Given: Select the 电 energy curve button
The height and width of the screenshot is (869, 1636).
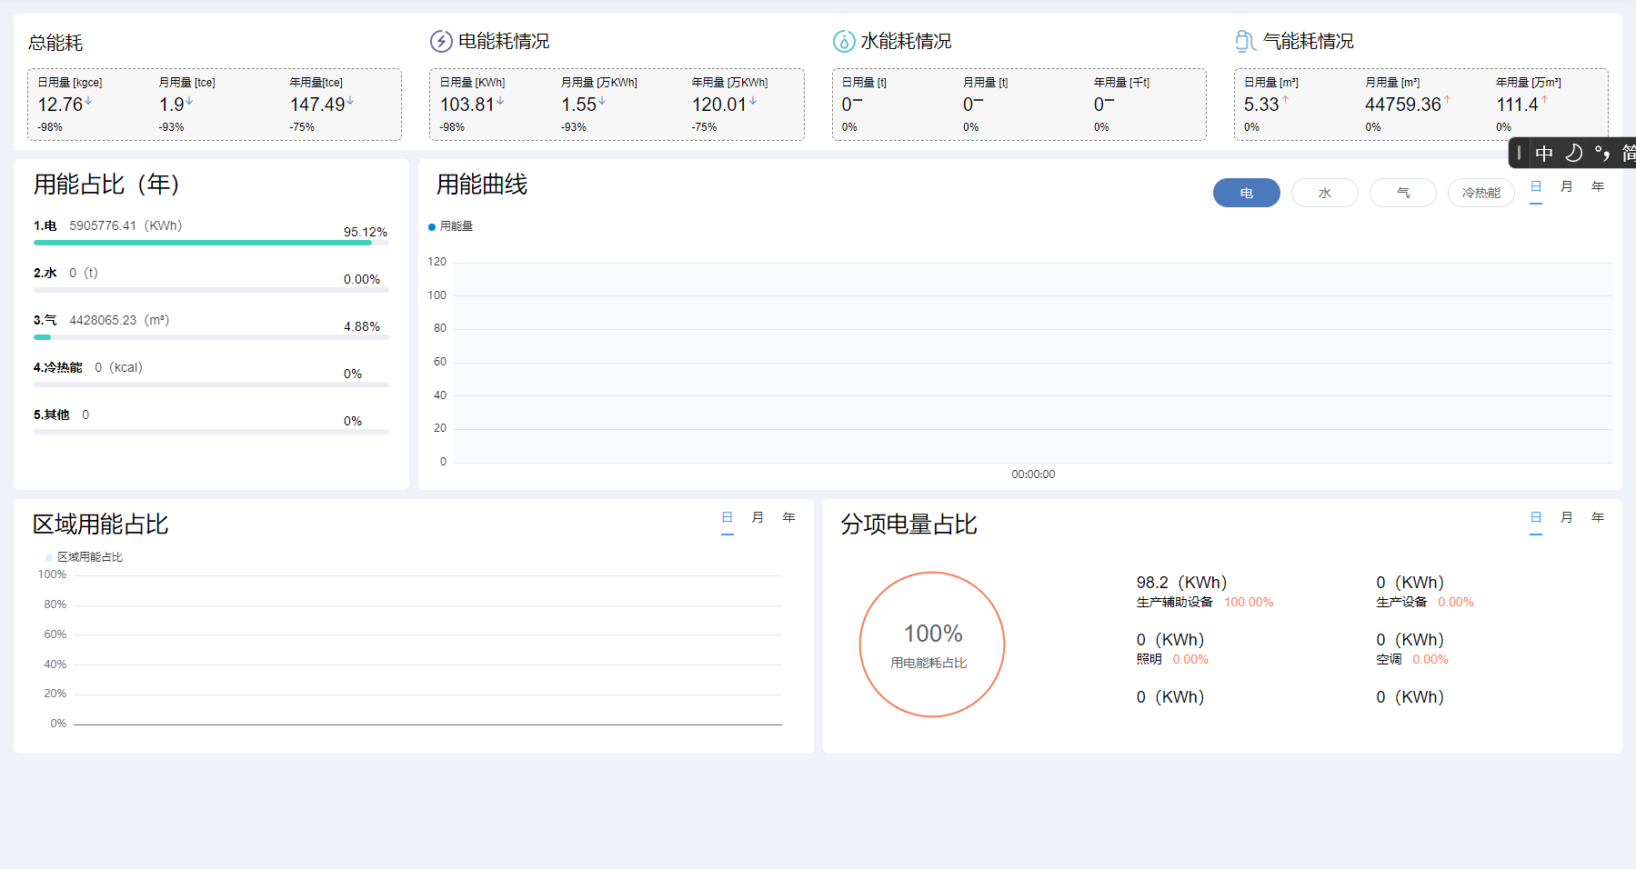Looking at the screenshot, I should tap(1246, 193).
